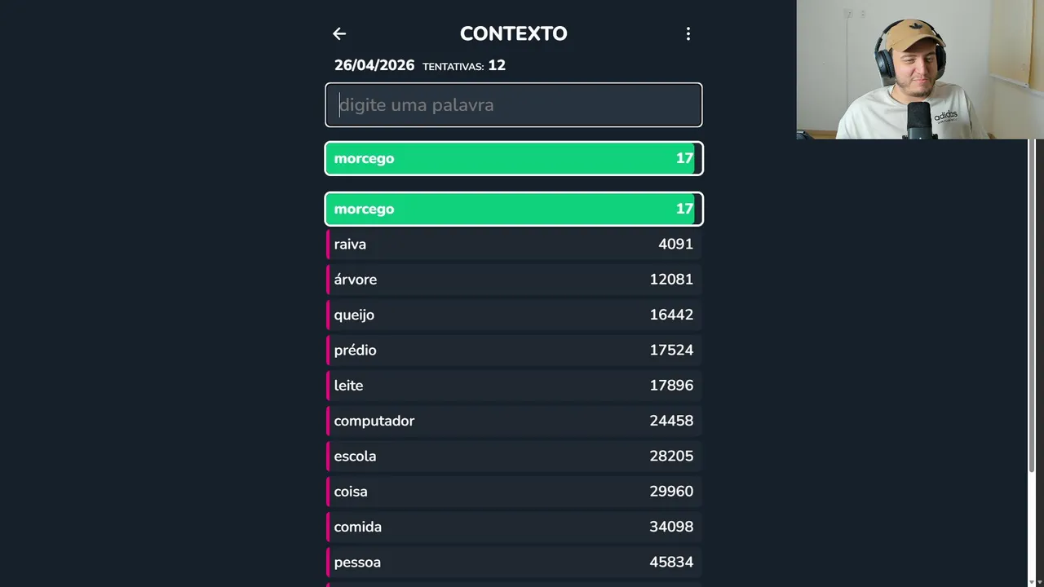Select the comida guess row
1044x587 pixels.
514,527
